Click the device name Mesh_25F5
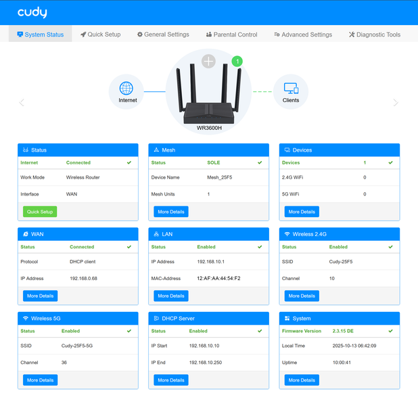 pos(220,177)
